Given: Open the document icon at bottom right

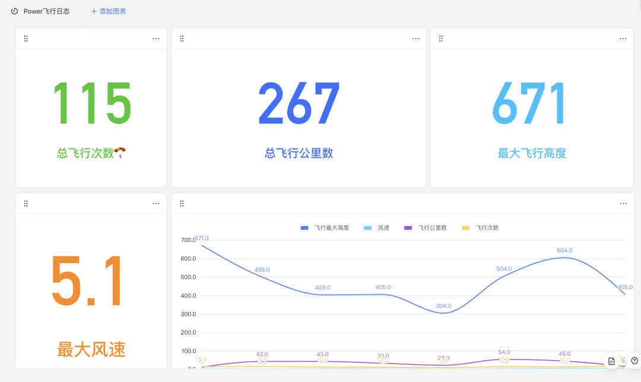Looking at the screenshot, I should pyautogui.click(x=611, y=361).
